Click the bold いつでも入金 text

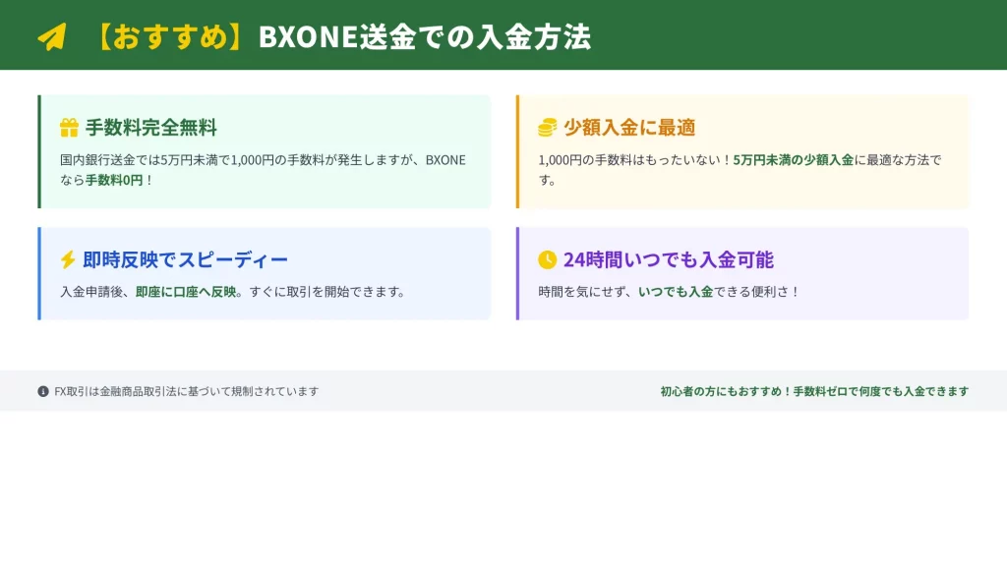coord(675,292)
